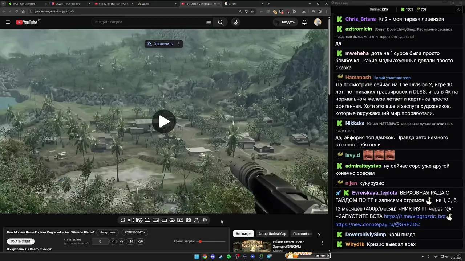Click the video filters sparkle icon
This screenshot has height=261, width=465.
pos(180,220)
